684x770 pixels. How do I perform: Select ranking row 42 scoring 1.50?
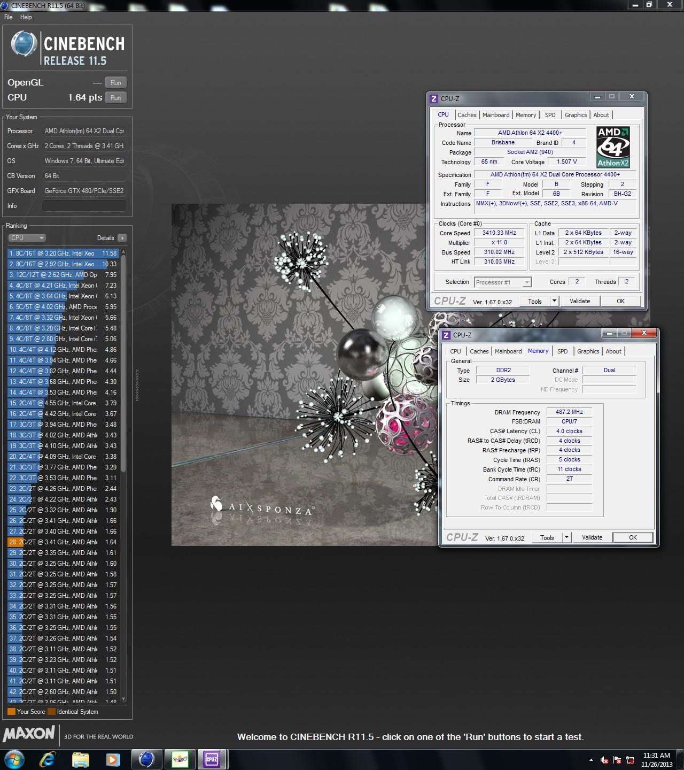coord(63,692)
